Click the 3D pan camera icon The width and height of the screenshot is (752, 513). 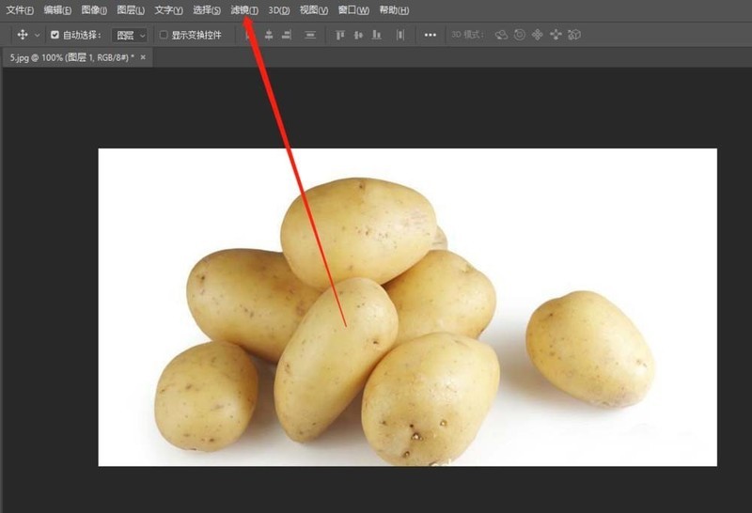pos(538,35)
